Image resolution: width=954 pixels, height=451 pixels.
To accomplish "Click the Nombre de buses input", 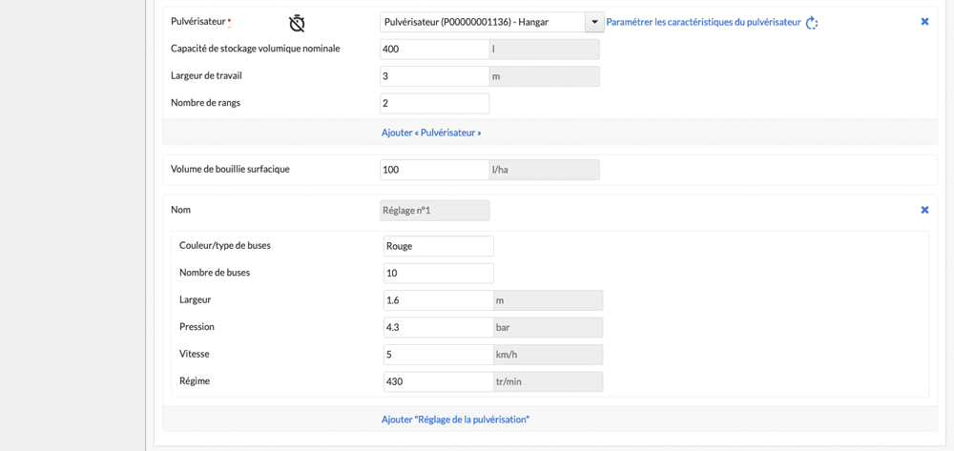I will pyautogui.click(x=439, y=273).
